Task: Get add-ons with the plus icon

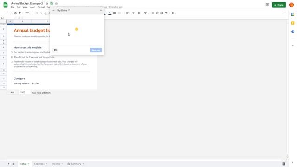Action: 293,45
